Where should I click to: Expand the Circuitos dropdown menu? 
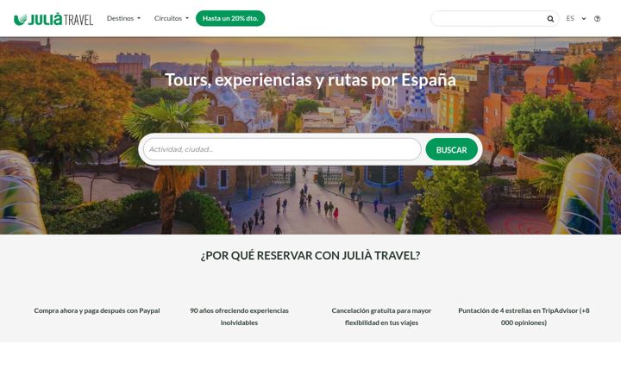[171, 18]
